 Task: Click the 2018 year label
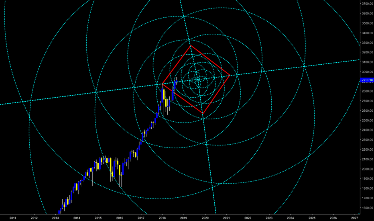coord(162,218)
